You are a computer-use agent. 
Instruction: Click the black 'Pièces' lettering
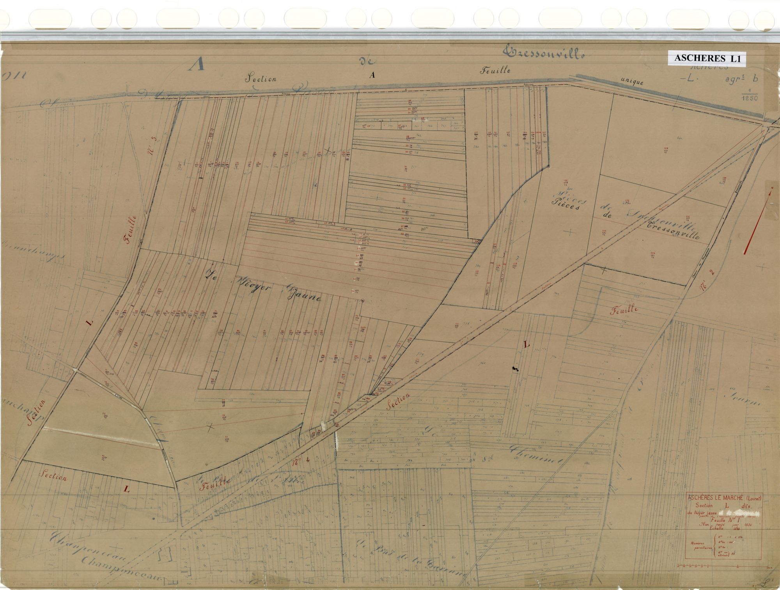point(565,205)
